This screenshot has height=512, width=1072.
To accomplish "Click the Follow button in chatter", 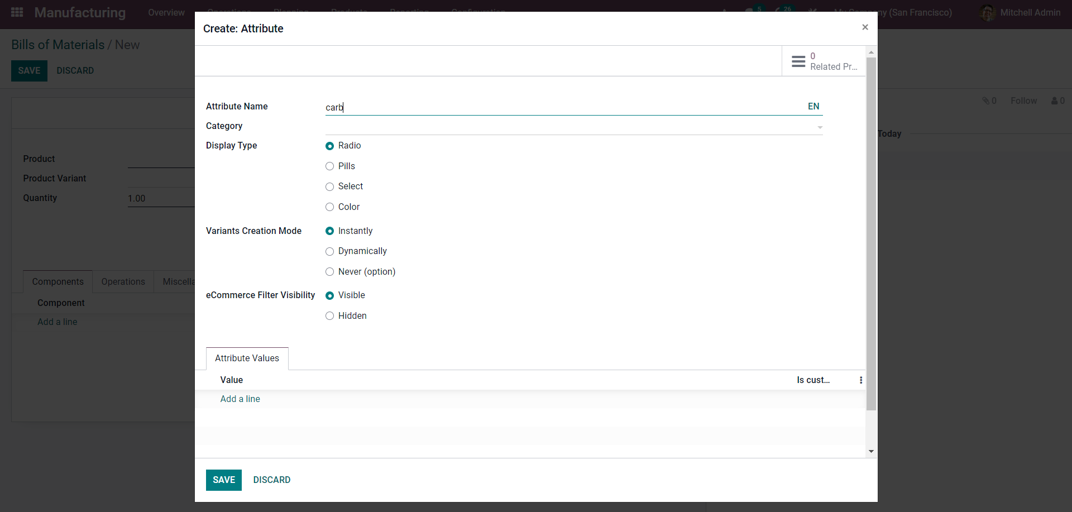I will 1023,101.
